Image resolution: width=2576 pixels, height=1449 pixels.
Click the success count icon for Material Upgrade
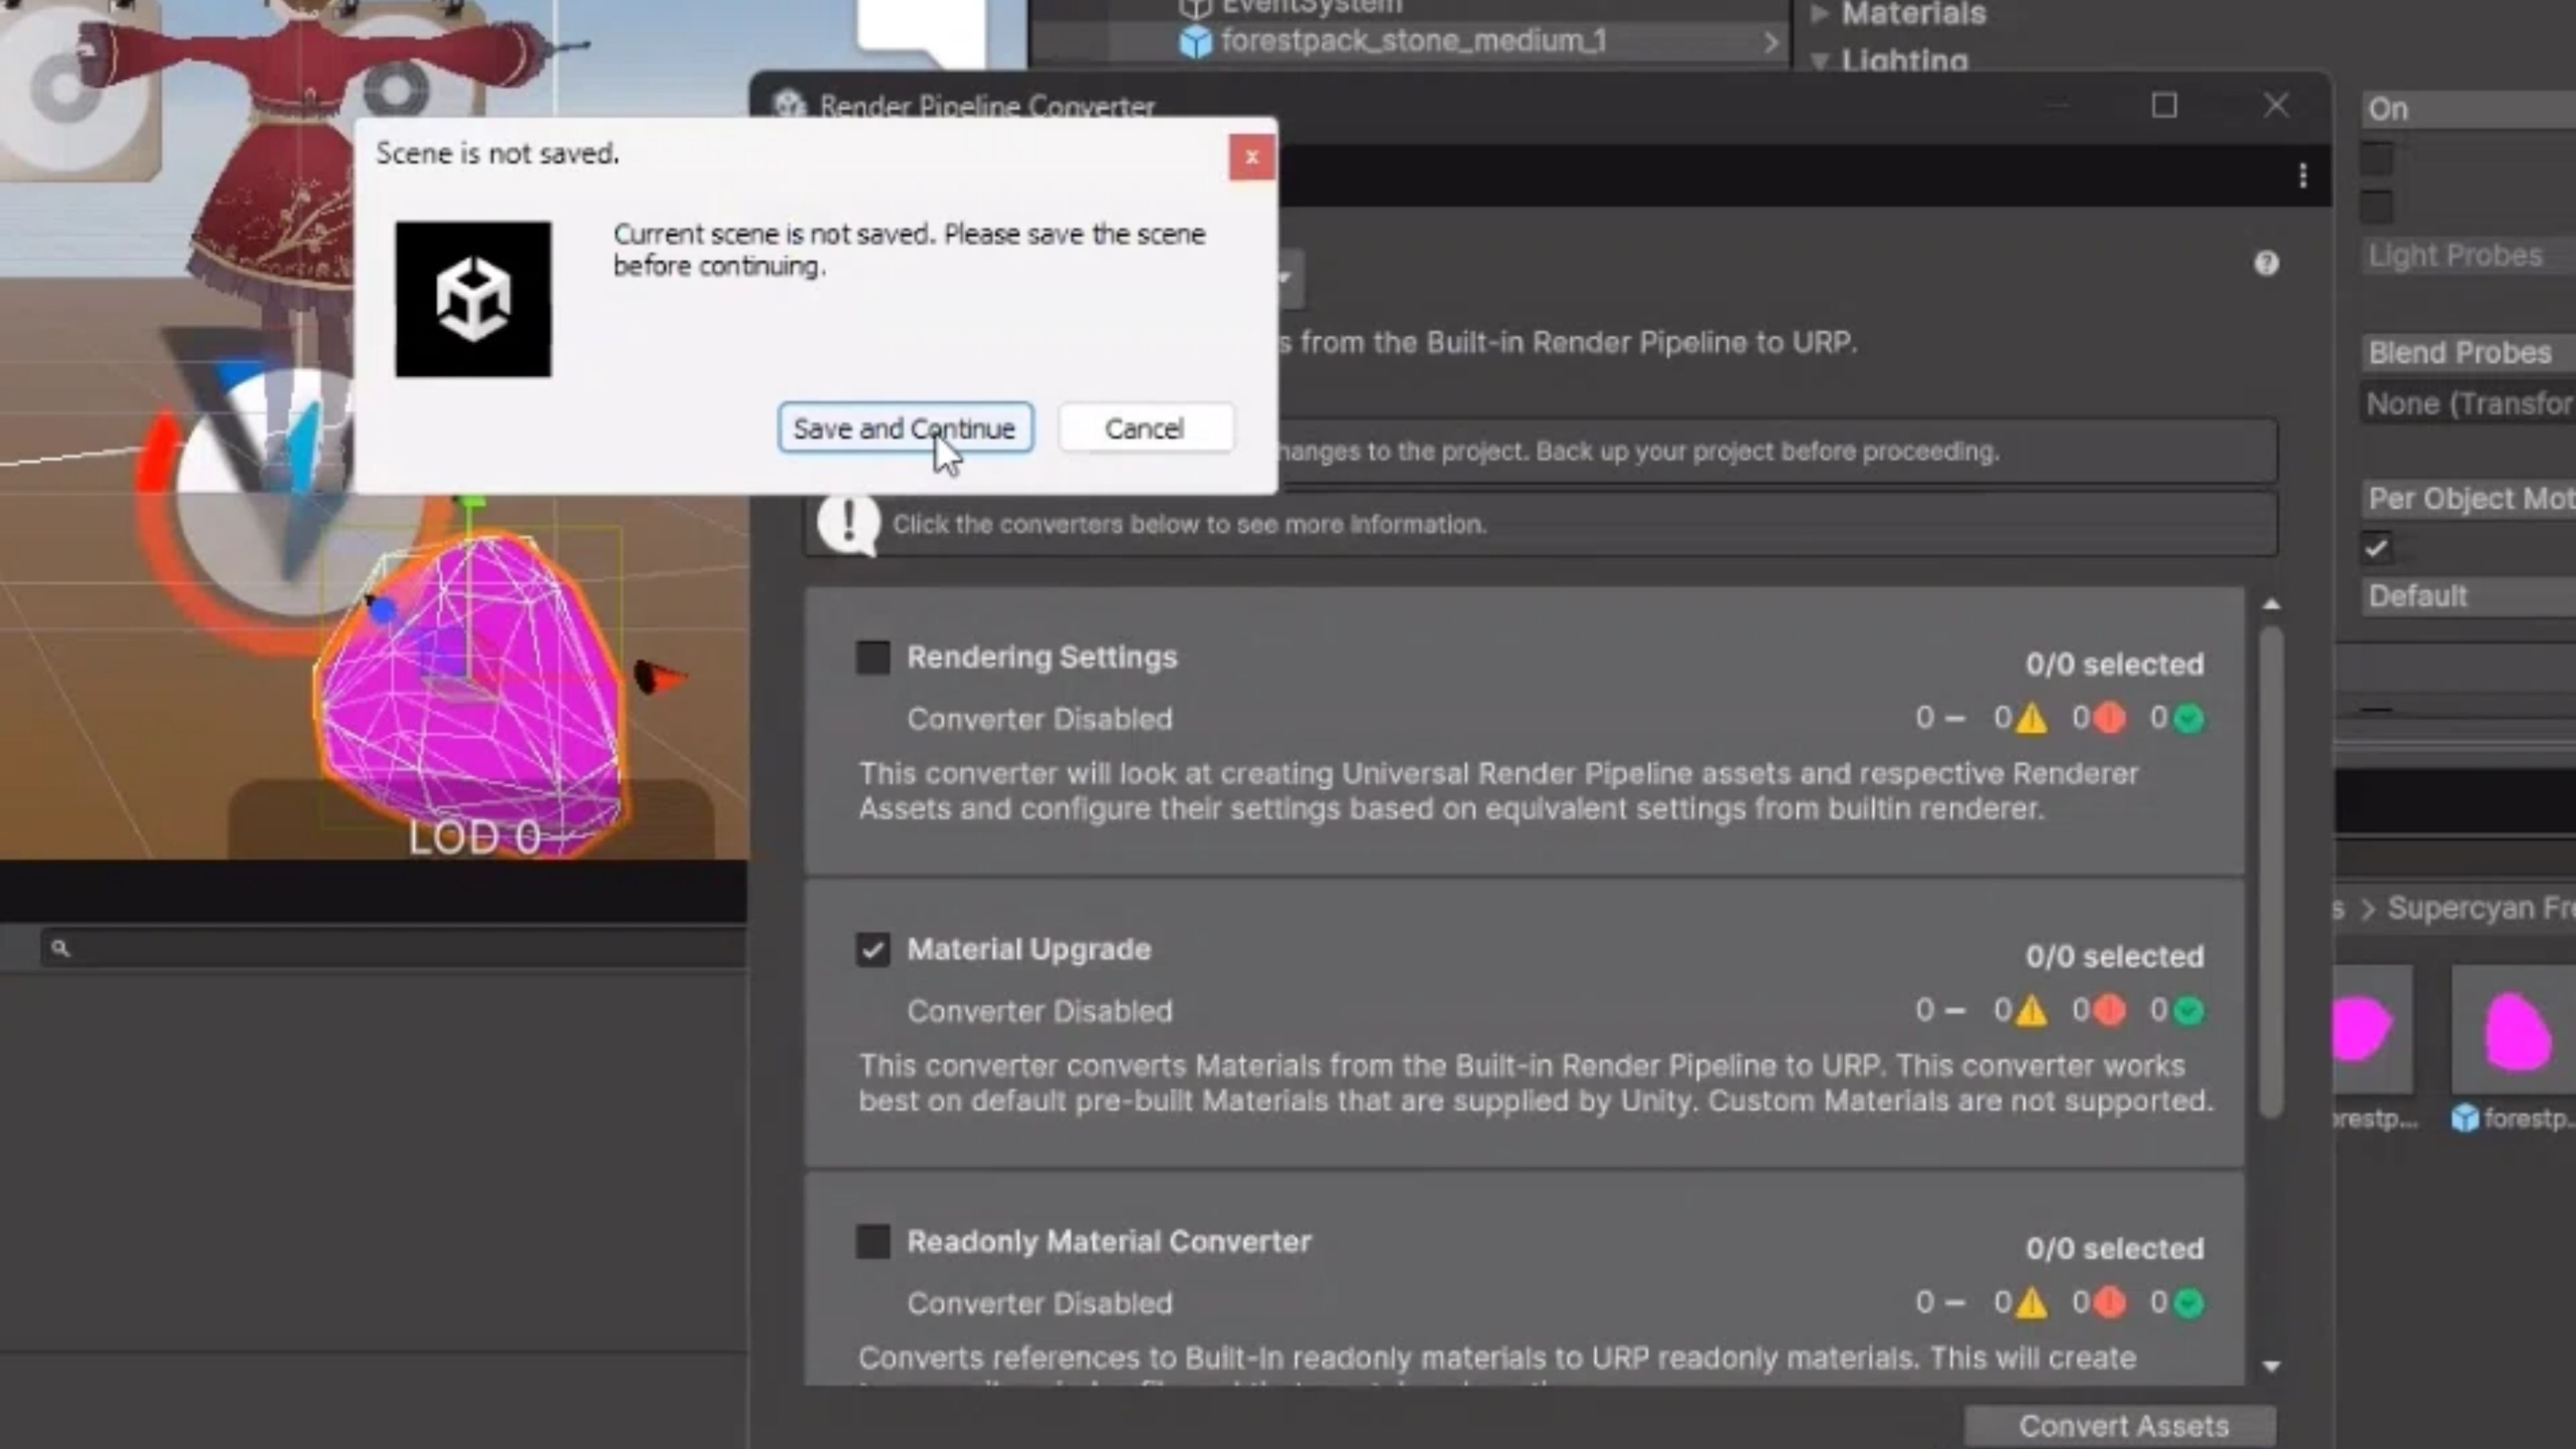pyautogui.click(x=2189, y=1011)
